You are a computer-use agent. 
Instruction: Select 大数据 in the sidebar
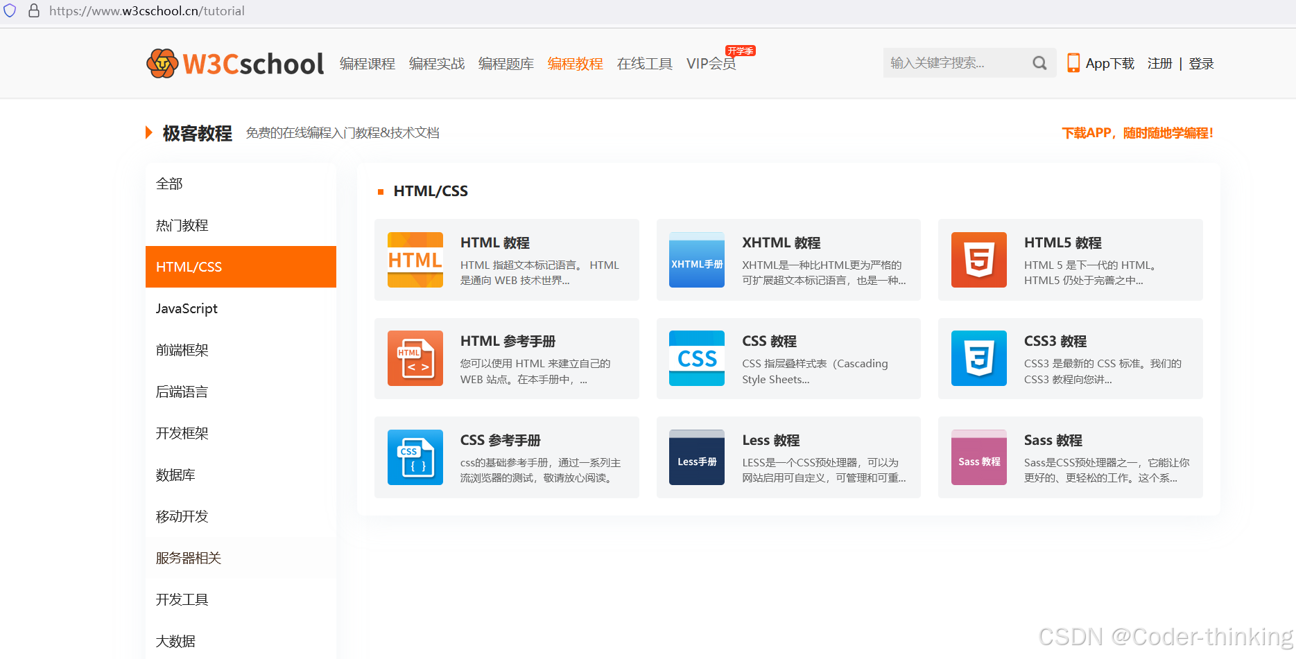point(241,641)
